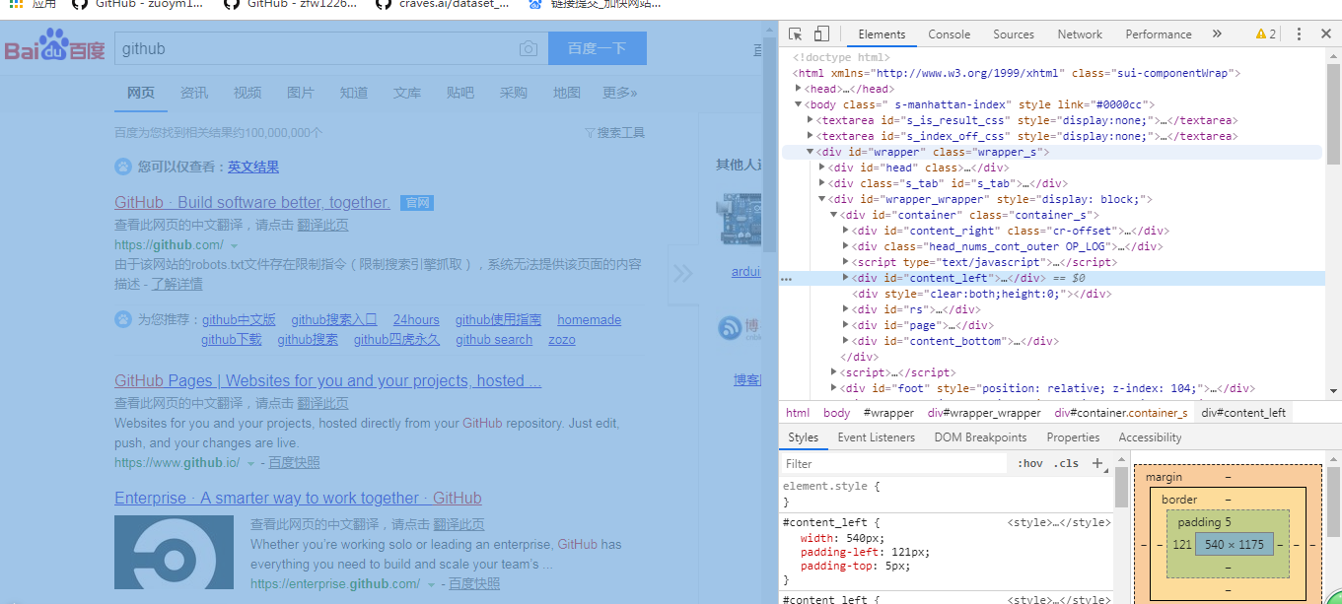Focus the Styles Filter input
The image size is (1342, 604).
click(x=894, y=463)
